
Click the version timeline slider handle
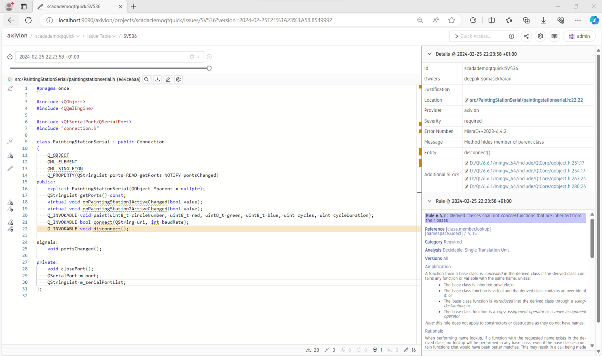[209, 68]
